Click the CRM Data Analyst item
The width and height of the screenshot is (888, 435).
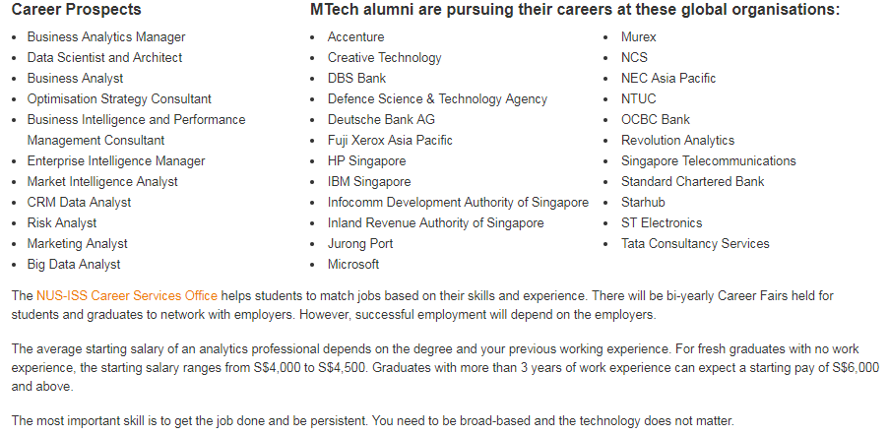(x=79, y=202)
